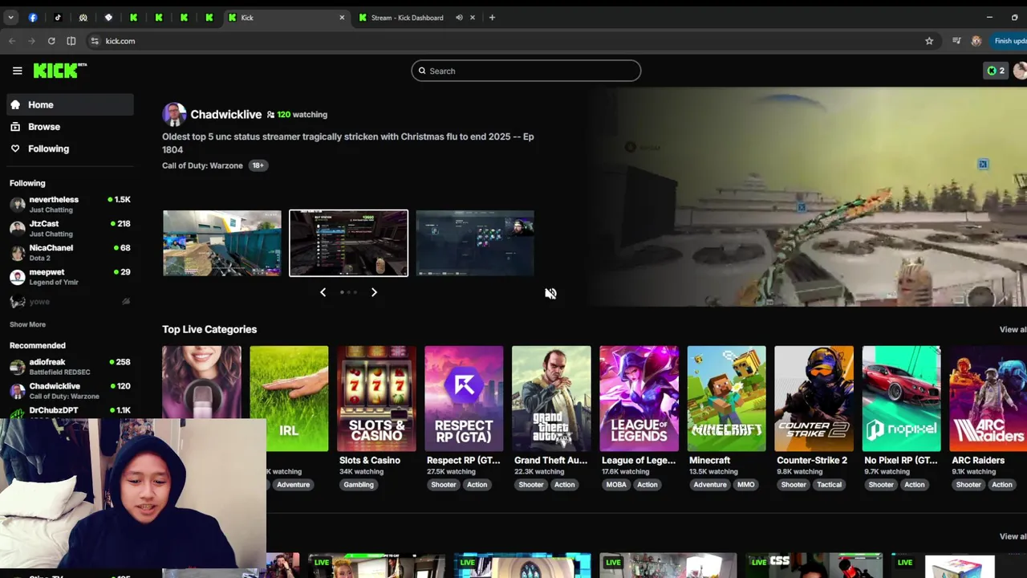This screenshot has width=1027, height=578.
Task: Open the IRL category card
Action: (289, 398)
